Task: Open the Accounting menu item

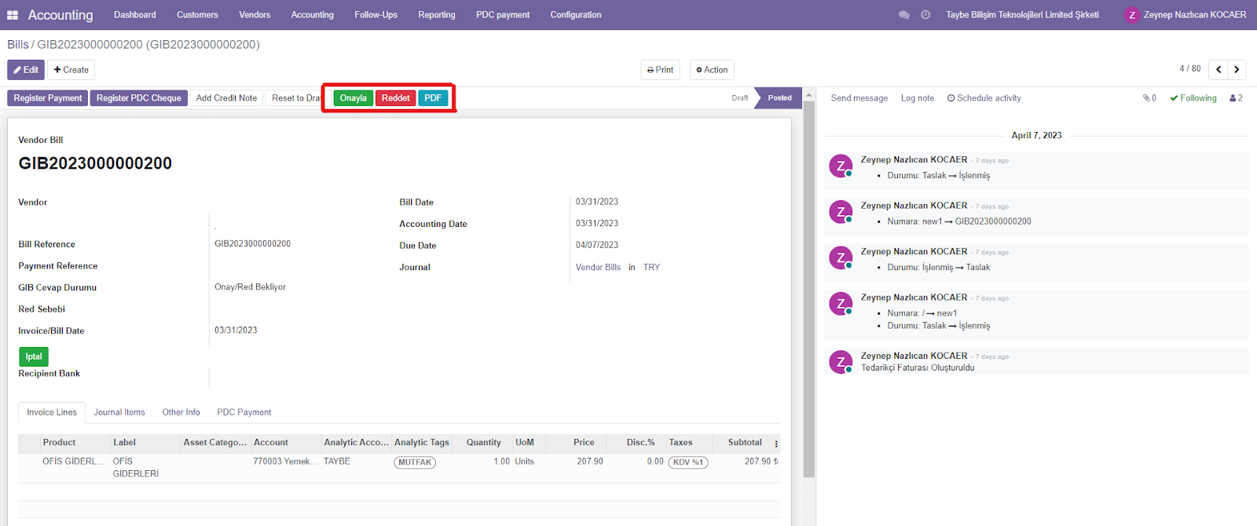Action: tap(313, 15)
